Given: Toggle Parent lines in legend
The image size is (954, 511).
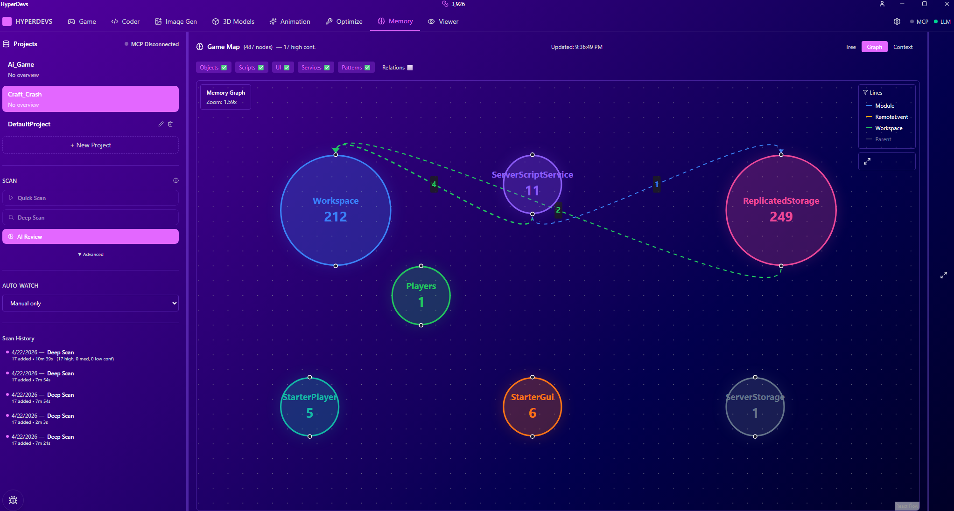Looking at the screenshot, I should (878, 139).
